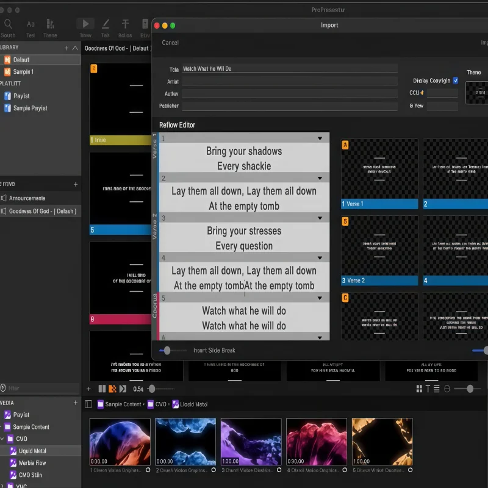Select Liquid Metal in the Media tree

[x=32, y=451]
